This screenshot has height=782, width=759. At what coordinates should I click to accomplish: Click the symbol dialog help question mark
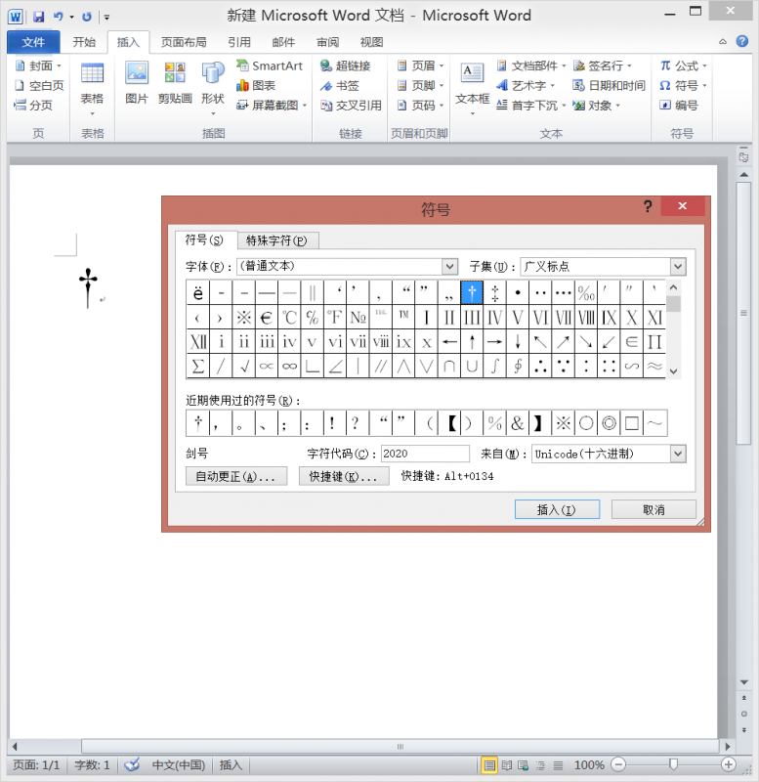(x=648, y=206)
